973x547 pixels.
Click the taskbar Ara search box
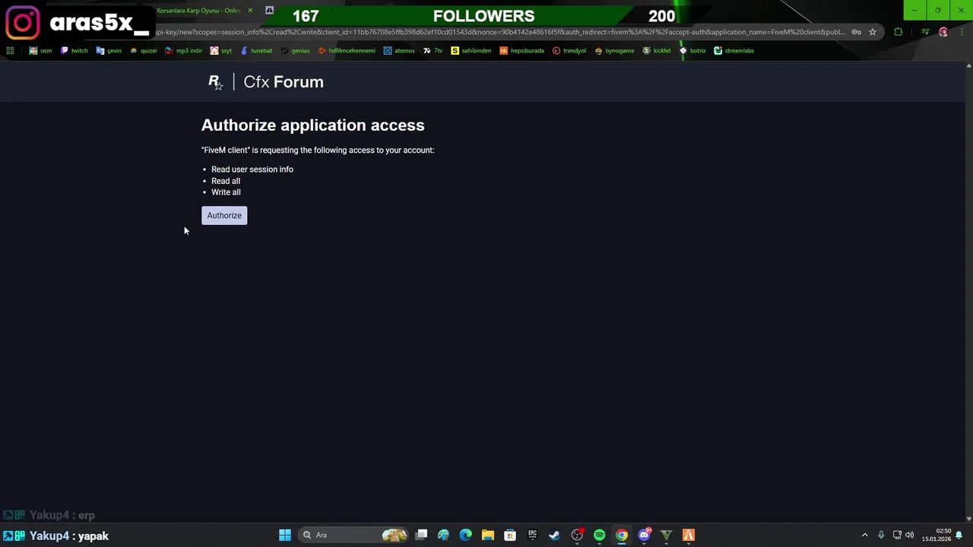pyautogui.click(x=352, y=536)
